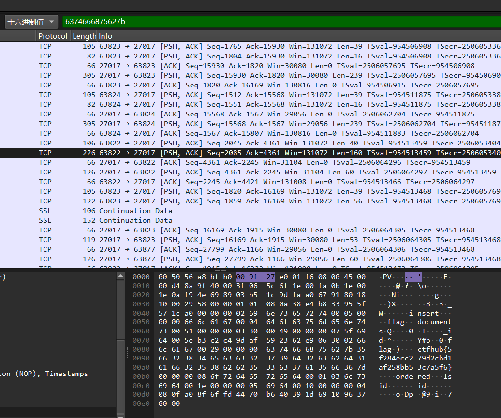Screen dimensions: 501x418
Task: Click hex dump offset 0060
Action: point(141,331)
